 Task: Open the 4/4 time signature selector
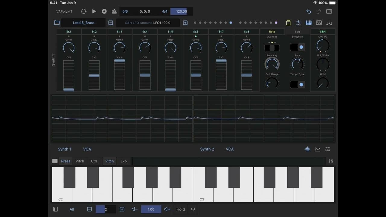pos(165,11)
